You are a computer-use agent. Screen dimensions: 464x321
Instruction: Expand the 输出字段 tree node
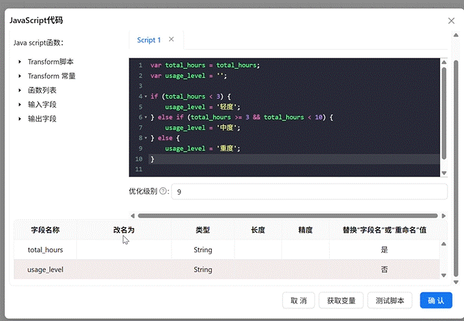point(20,119)
